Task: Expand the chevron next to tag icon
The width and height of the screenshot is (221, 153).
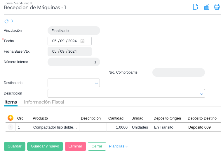Action: [x=12, y=21]
